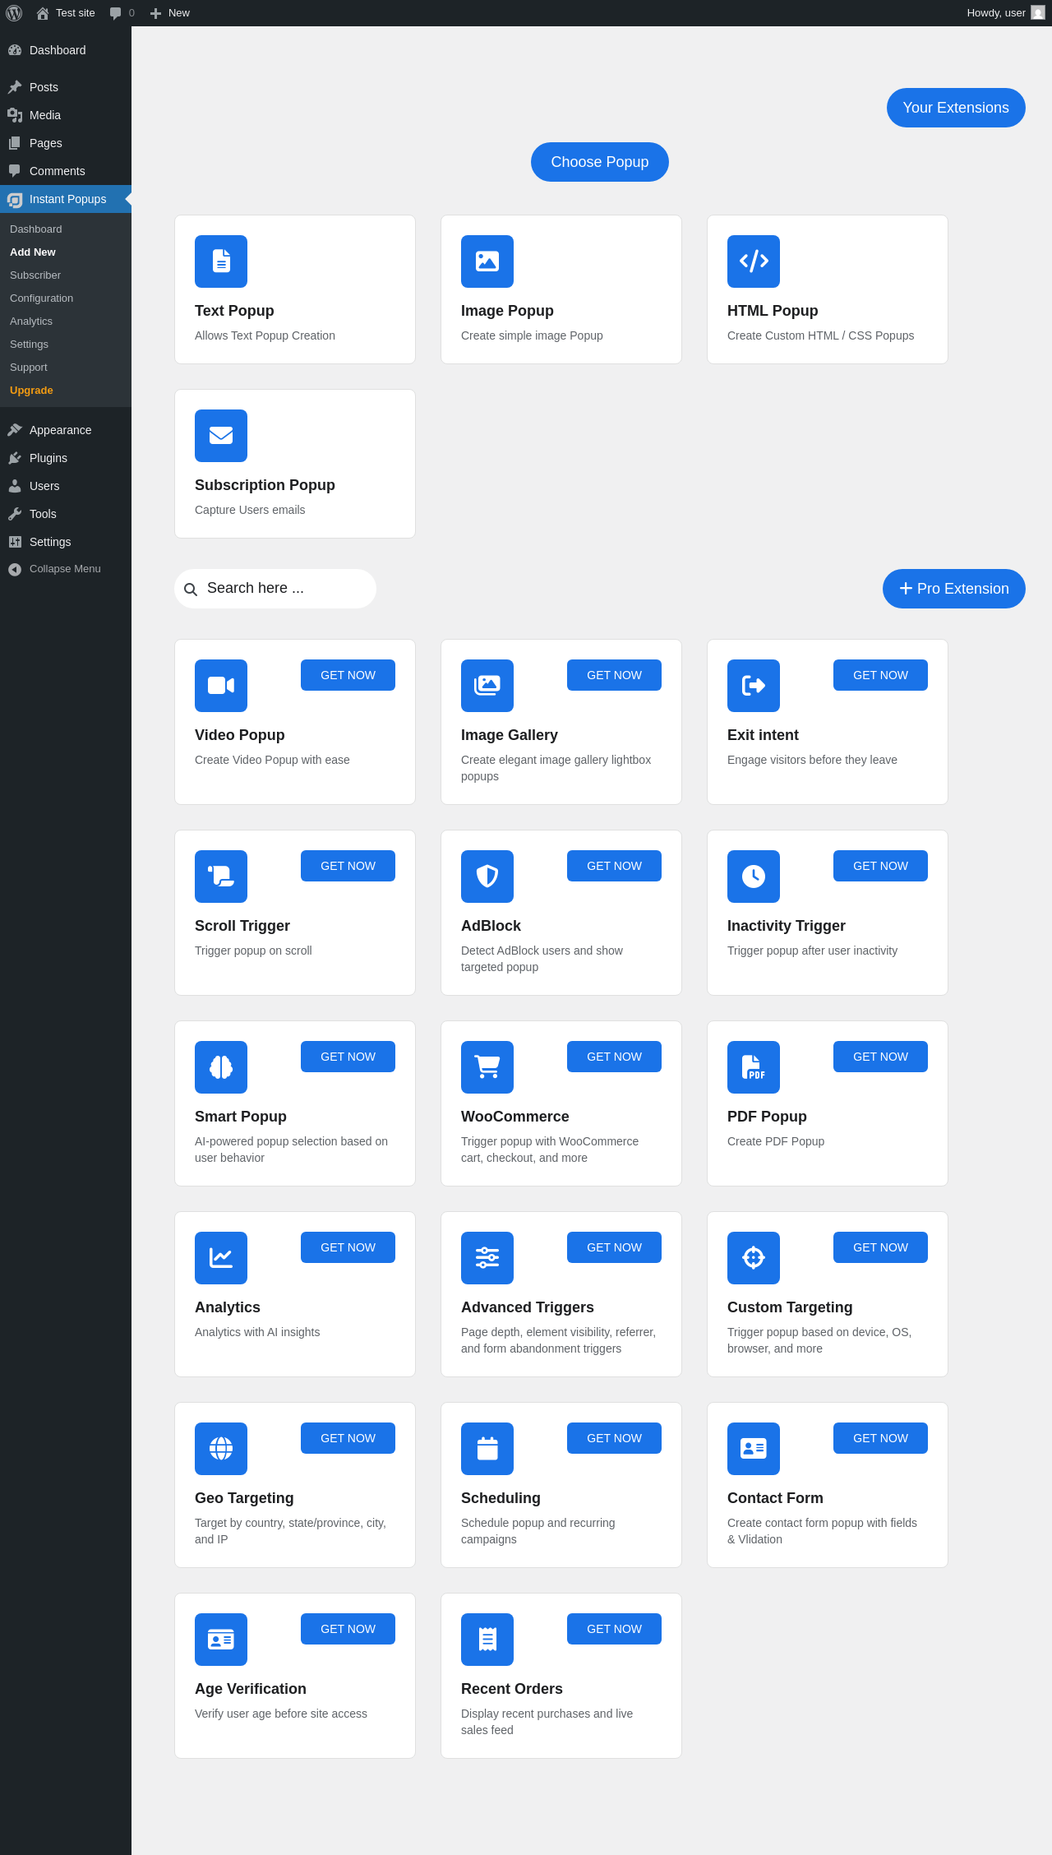Click the WooCommerce cart icon
1052x1855 pixels.
(487, 1067)
